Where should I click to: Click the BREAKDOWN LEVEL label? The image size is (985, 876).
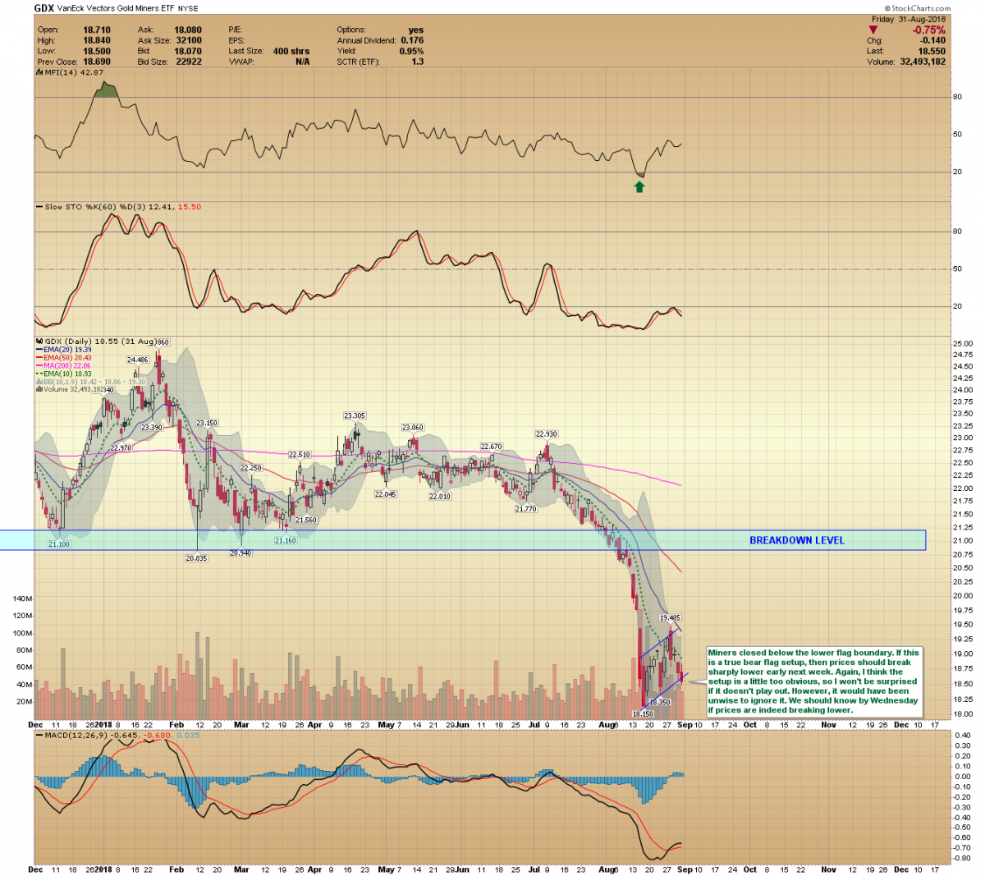tap(796, 540)
